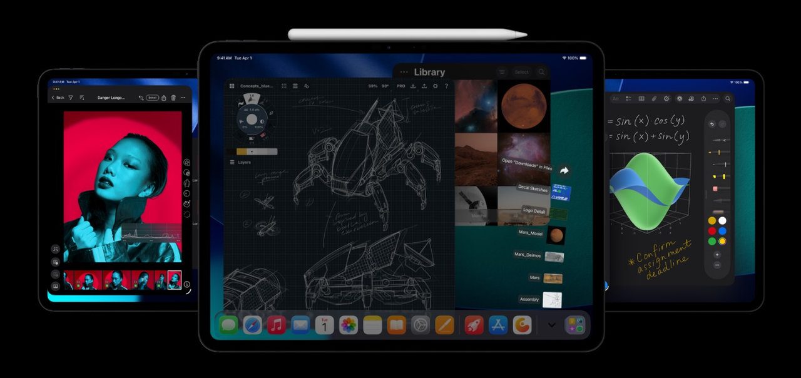801x378 pixels.
Task: Open the Mars_Model file thumbnail
Action: coord(556,236)
